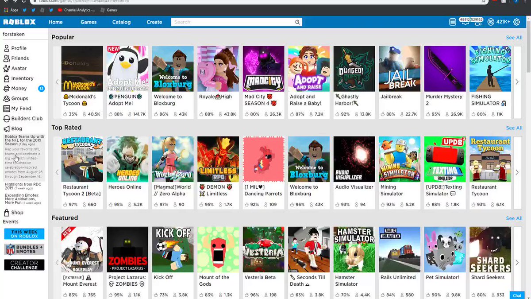Click the Robux icon in header
The image size is (531, 299).
point(490,22)
